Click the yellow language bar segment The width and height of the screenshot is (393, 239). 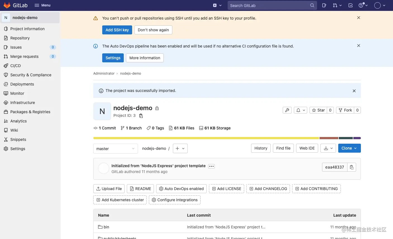(x=206, y=138)
